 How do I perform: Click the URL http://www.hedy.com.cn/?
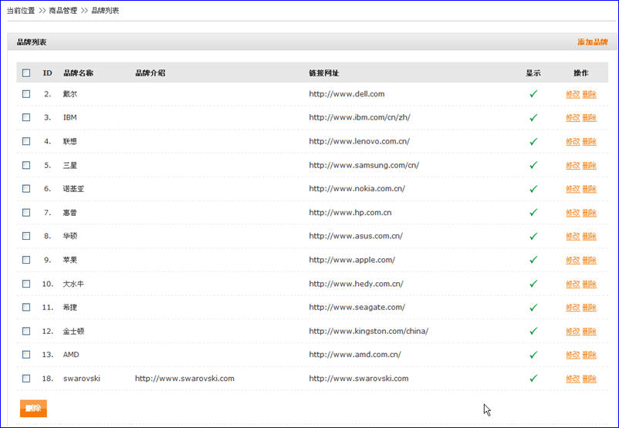356,284
